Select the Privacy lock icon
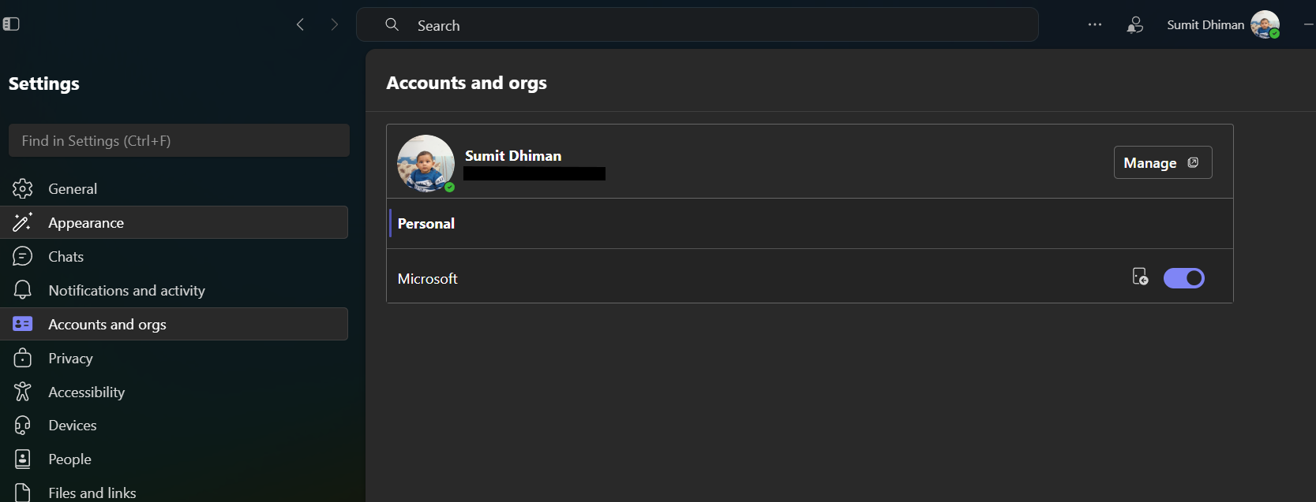 (22, 358)
